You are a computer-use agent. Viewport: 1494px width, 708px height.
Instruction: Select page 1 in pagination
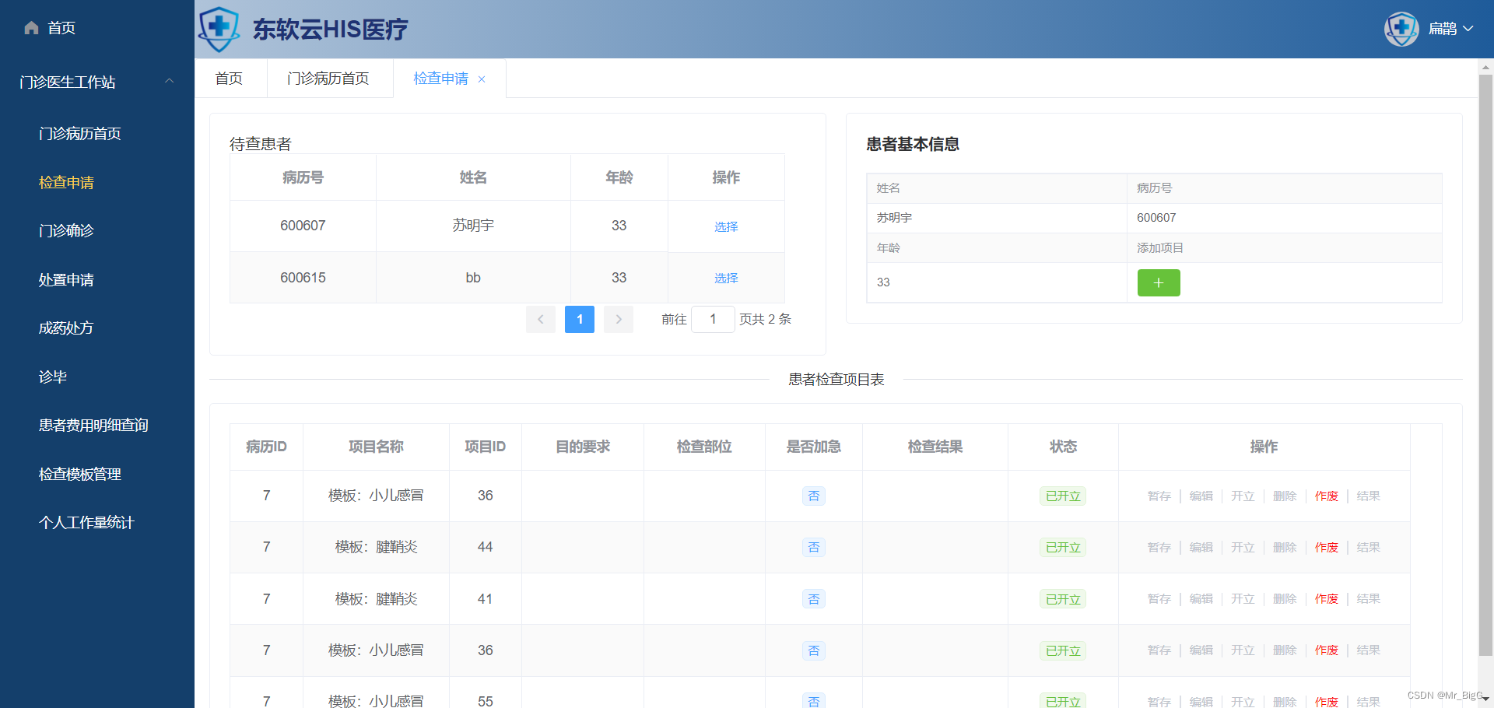click(580, 319)
